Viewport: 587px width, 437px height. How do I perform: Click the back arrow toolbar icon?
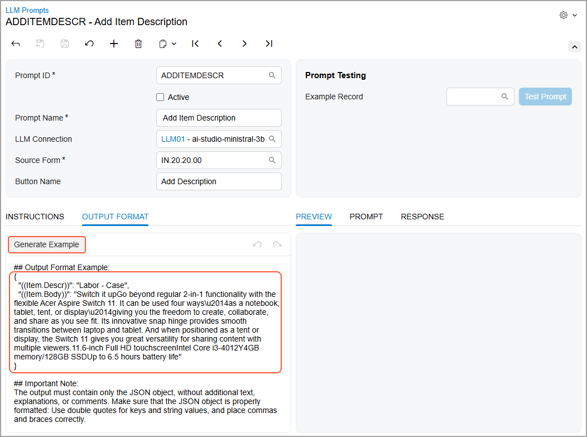[x=16, y=44]
